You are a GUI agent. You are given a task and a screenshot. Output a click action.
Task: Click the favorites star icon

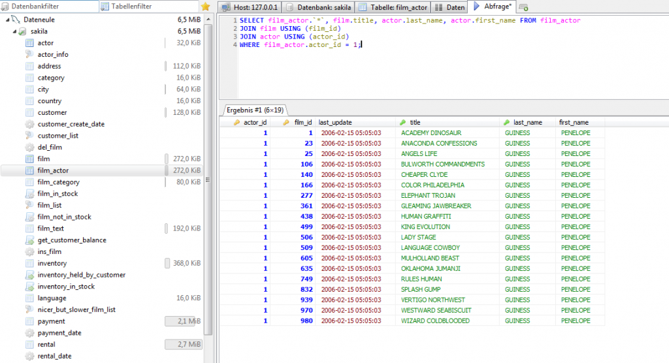[x=206, y=7]
